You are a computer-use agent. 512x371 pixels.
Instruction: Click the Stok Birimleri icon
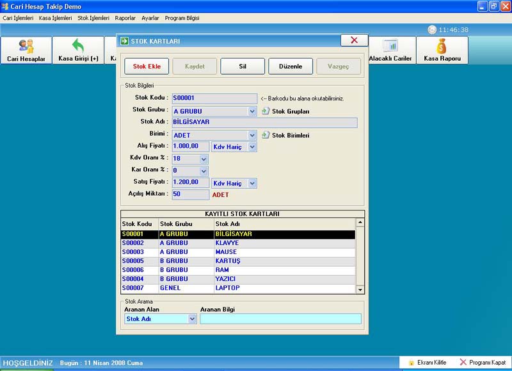[x=266, y=135]
